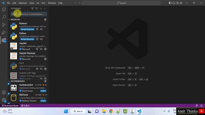Toggle secondary side bar layout icon
The image size is (205, 115).
click(x=177, y=3)
